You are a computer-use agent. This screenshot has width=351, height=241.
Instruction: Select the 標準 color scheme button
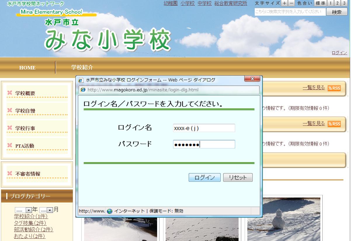[x=320, y=3]
